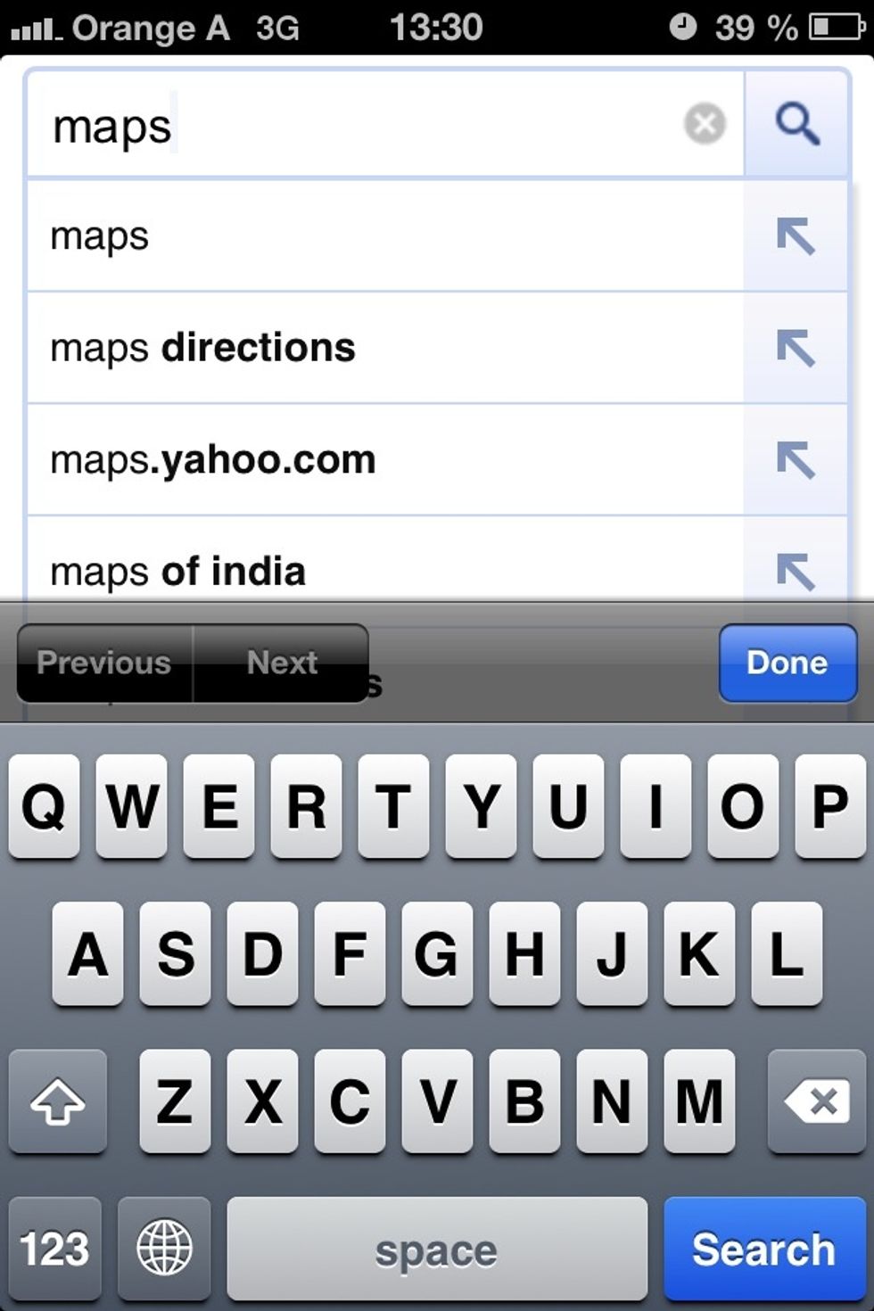Tap the Previous field button
This screenshot has height=1311, width=874.
tap(104, 663)
